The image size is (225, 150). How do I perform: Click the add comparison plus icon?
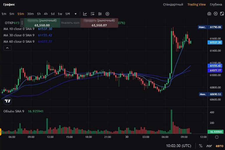tap(107, 14)
